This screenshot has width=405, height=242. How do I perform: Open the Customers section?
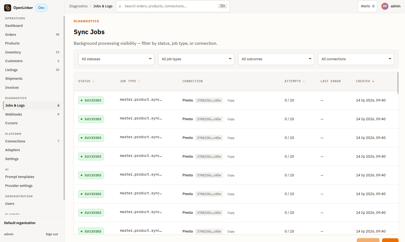(x=32, y=61)
